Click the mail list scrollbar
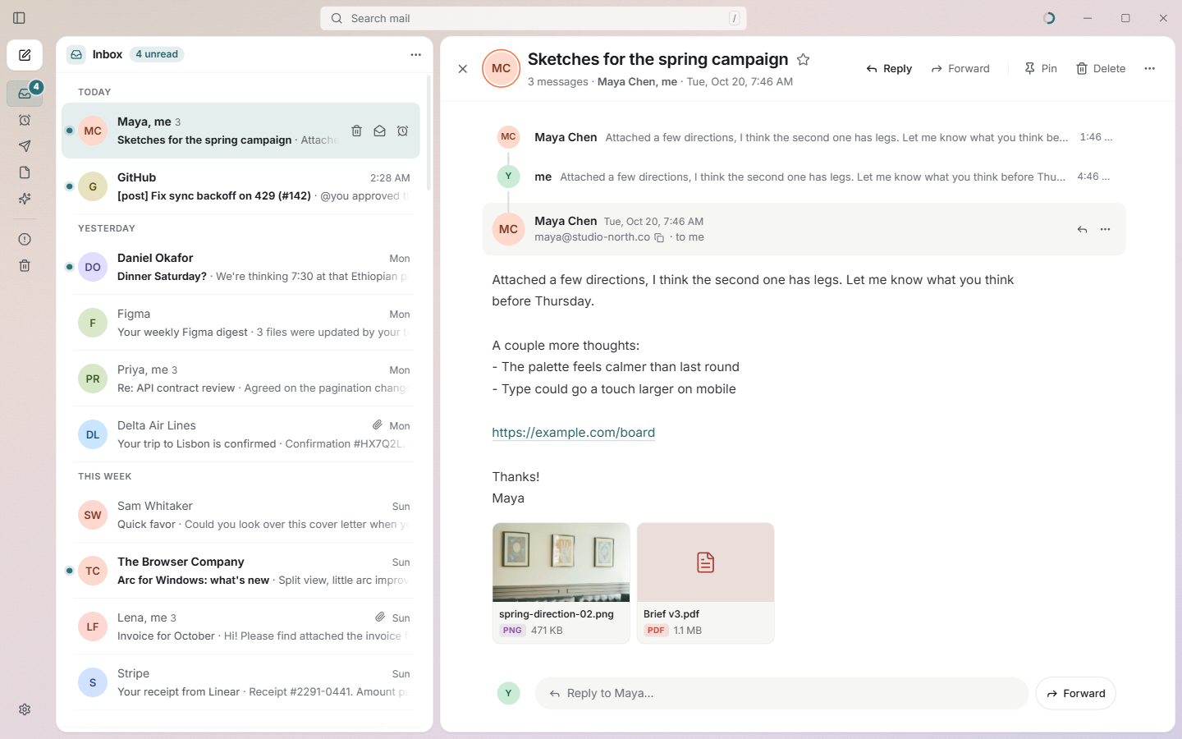This screenshot has height=739, width=1182. point(428,133)
